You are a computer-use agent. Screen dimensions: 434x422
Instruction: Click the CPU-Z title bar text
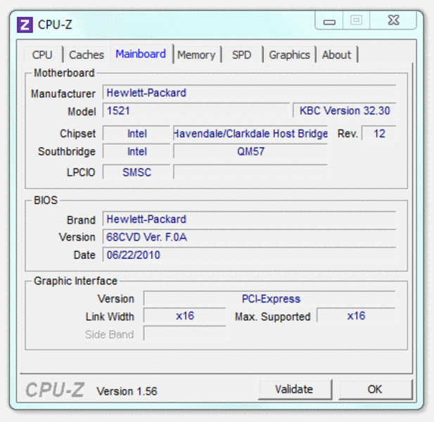point(55,25)
